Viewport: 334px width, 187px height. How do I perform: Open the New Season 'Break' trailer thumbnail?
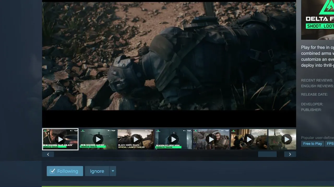coord(98,139)
